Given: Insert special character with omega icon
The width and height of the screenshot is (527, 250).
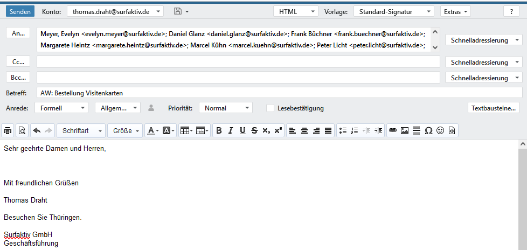Looking at the screenshot, I should click(x=428, y=130).
